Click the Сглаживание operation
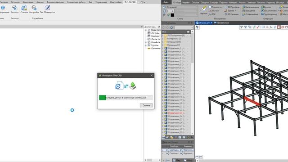Viewport: 288px width, 162px height. 250,14
